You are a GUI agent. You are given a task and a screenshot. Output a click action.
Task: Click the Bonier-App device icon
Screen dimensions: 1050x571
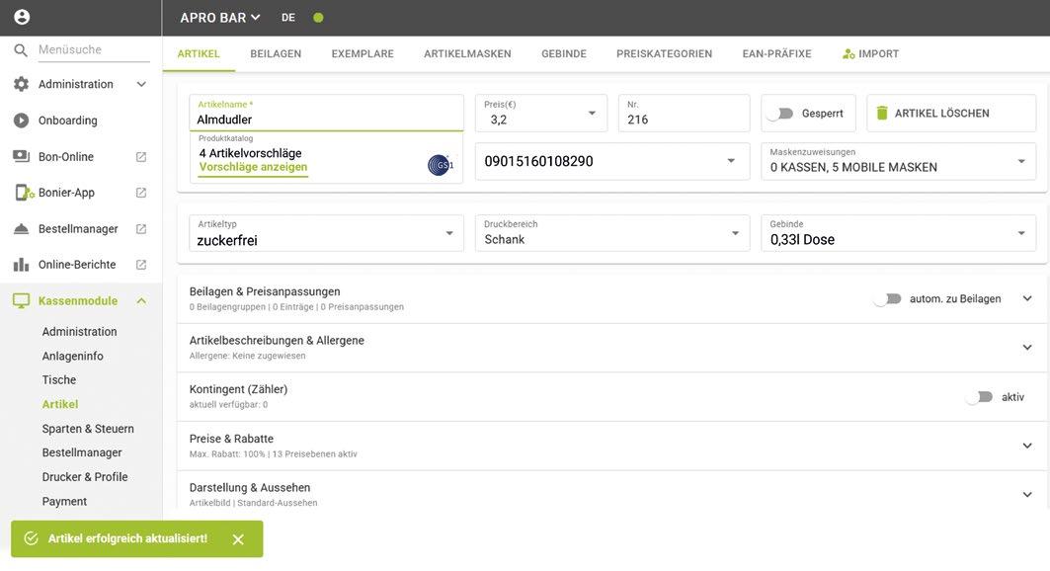[22, 193]
